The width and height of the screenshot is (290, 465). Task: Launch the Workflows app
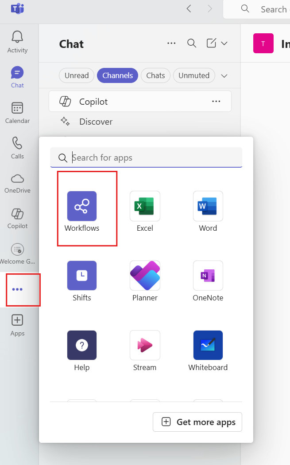[81, 211]
